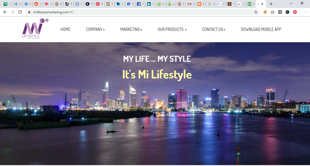This screenshot has width=310, height=166.
Task: Reload the current page
Action: [x=20, y=12]
